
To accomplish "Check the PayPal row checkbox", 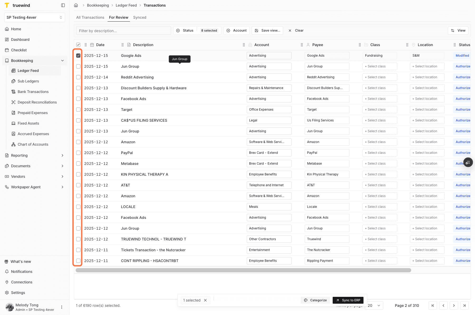I will 78,153.
